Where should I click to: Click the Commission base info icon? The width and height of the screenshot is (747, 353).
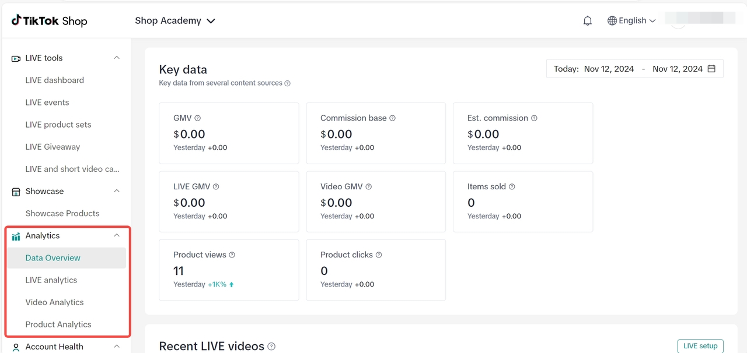392,118
